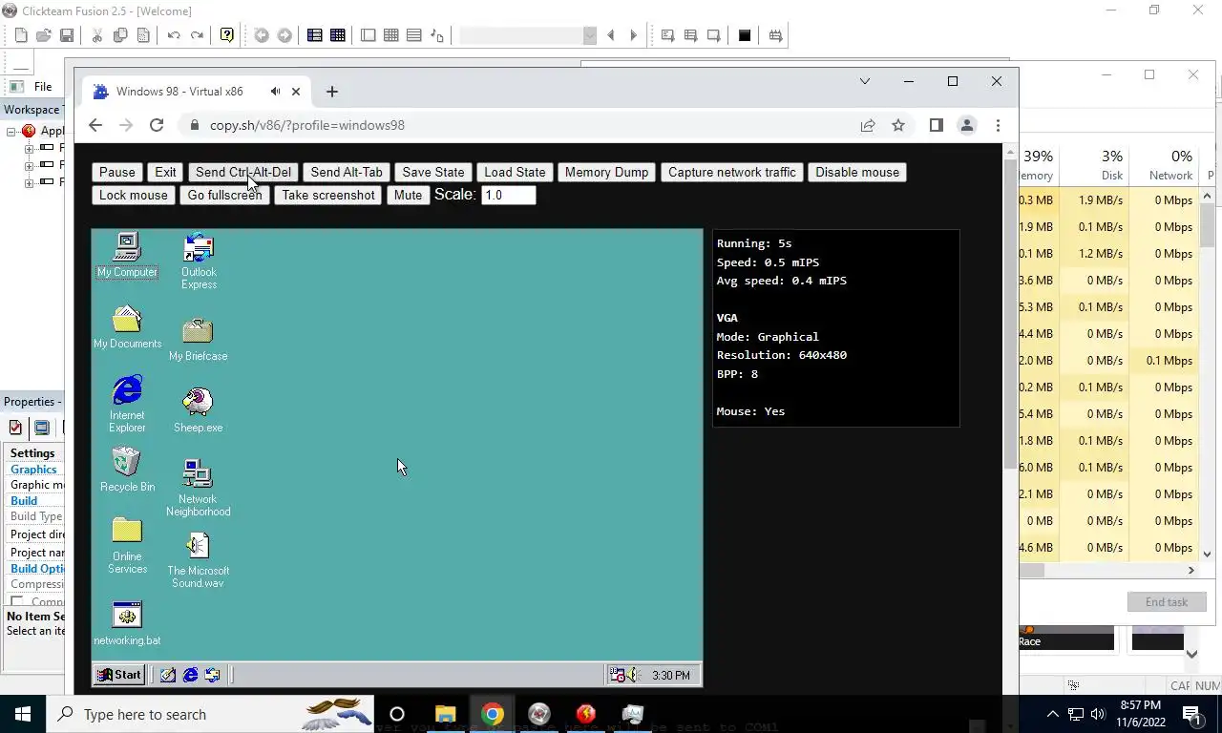Toggle the Compression checkbox in Properties panel
This screenshot has width=1222, height=733.
point(16,602)
